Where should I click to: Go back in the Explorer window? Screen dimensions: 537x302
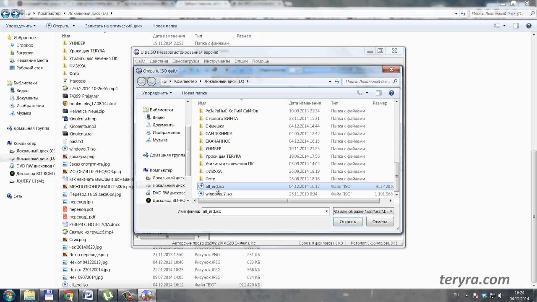coord(5,13)
